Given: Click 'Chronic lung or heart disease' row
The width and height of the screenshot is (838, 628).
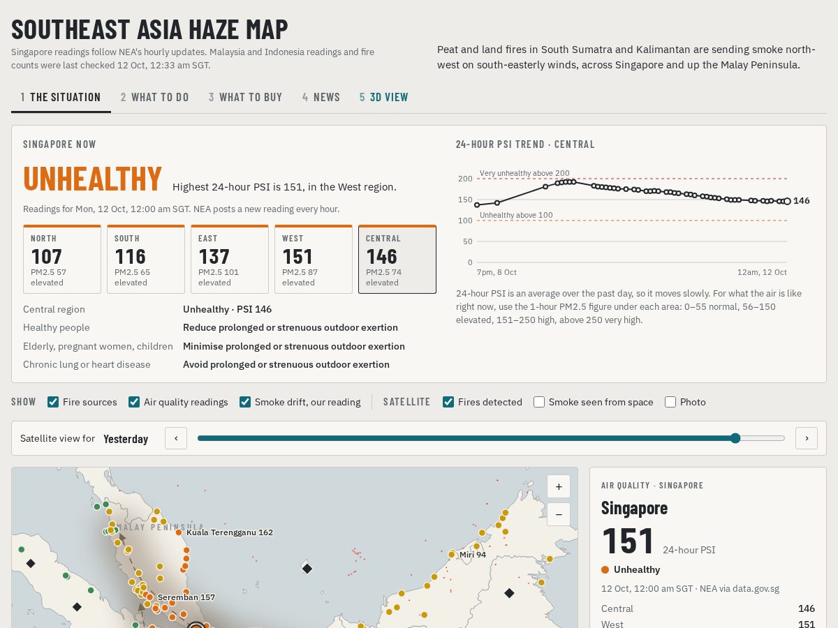Looking at the screenshot, I should click(x=230, y=364).
